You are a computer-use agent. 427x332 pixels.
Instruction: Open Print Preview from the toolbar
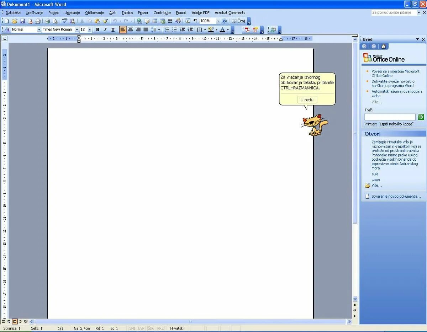point(55,21)
